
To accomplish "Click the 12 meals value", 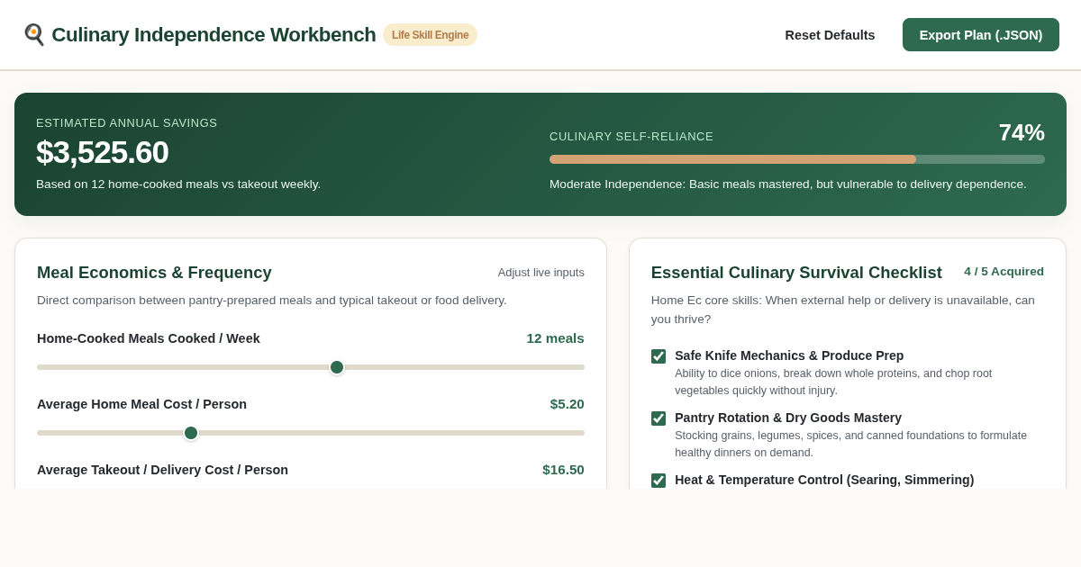I will coord(555,338).
